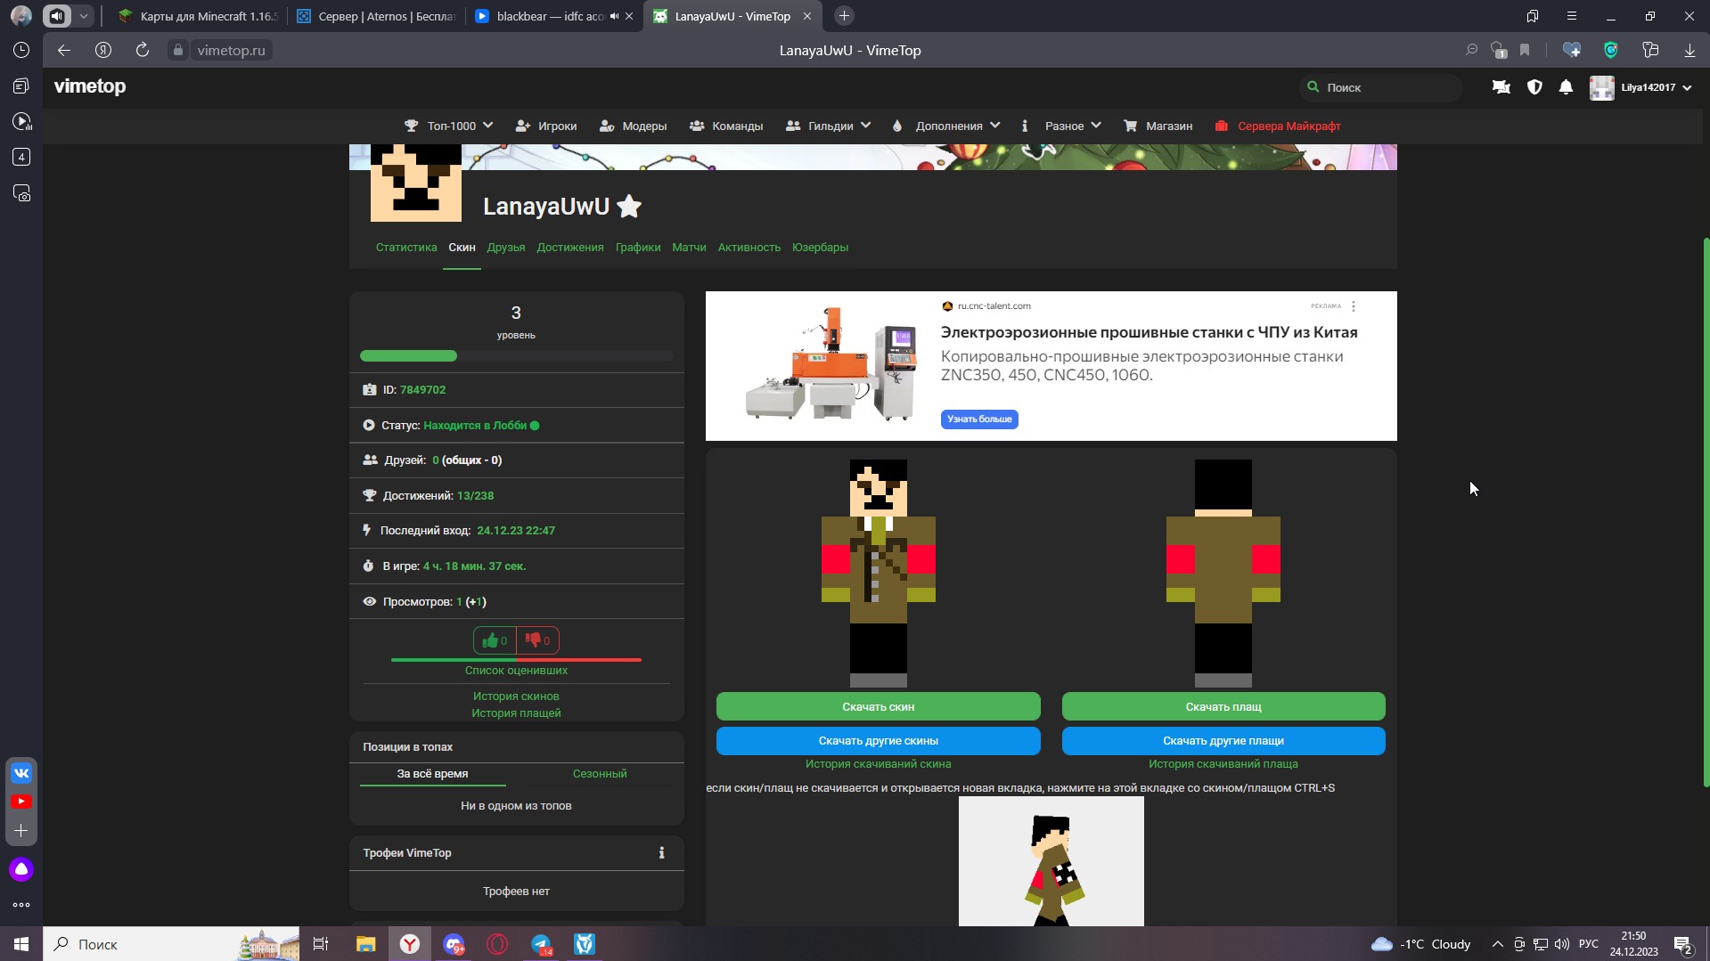Select the Сезонный tops tab

pyautogui.click(x=600, y=774)
